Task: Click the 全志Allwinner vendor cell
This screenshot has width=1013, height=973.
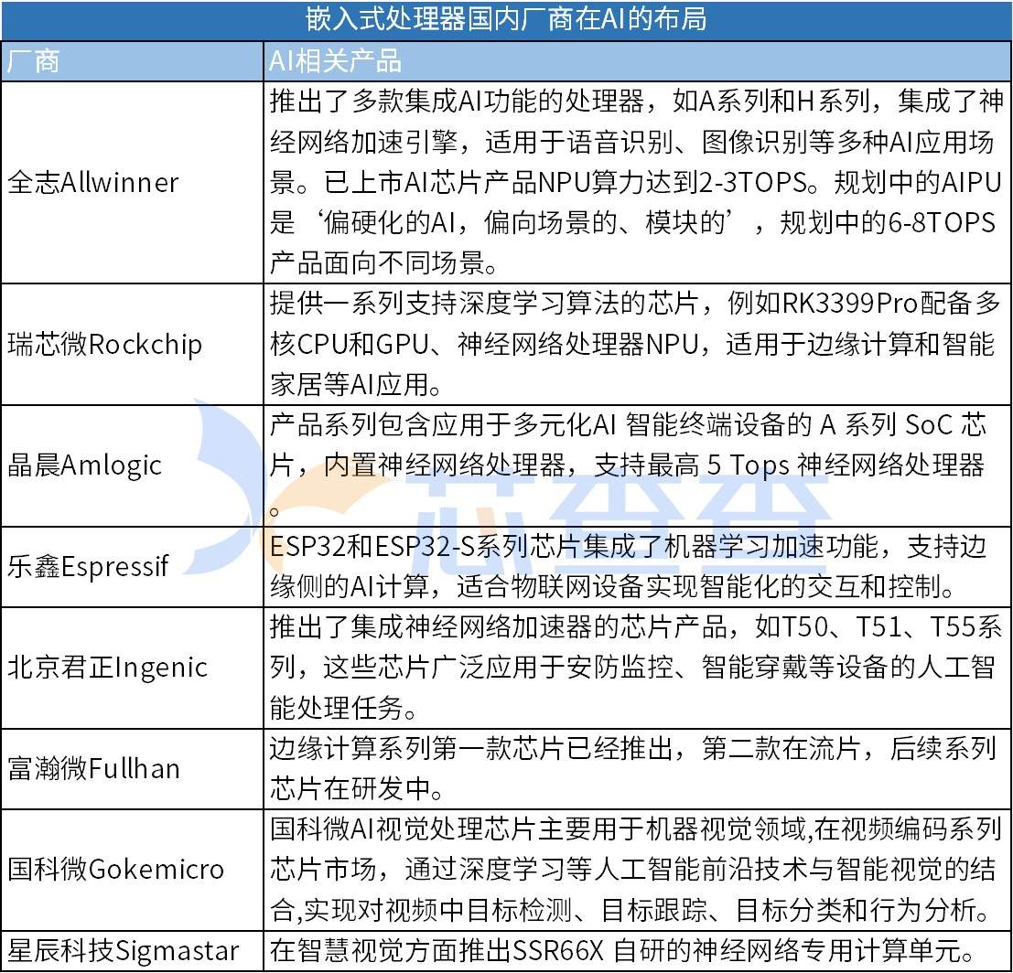Action: (x=93, y=182)
